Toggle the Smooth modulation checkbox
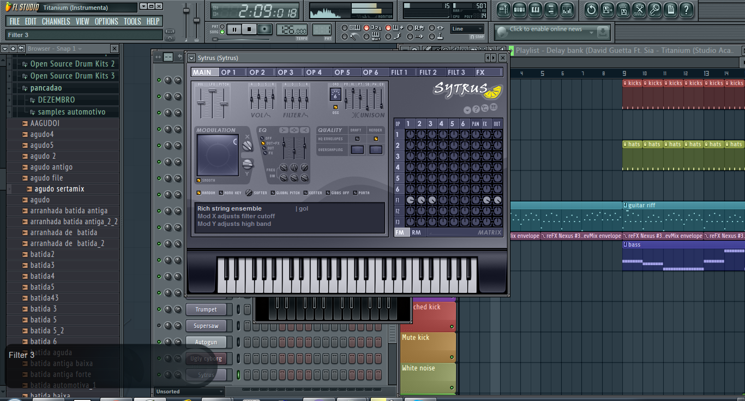Image resolution: width=745 pixels, height=401 pixels. [199, 181]
